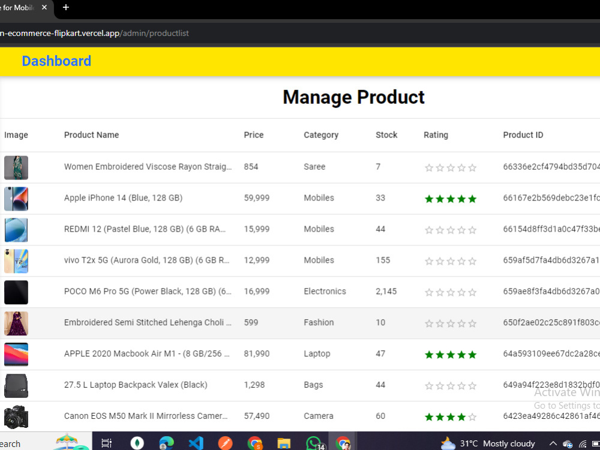Switch to the active Chrome profile window
The height and width of the screenshot is (450, 600).
343,443
